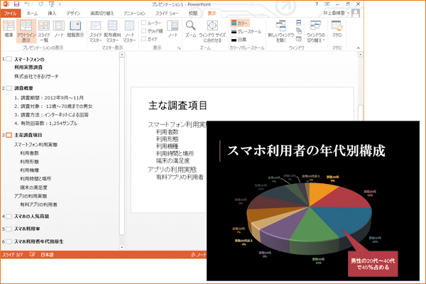The width and height of the screenshot is (426, 284).
Task: Enable the Guides (ガイド) checkbox
Action: tap(143, 39)
